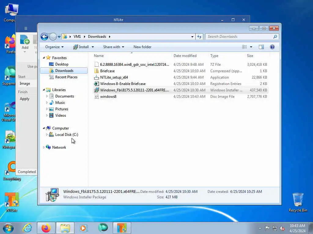The height and width of the screenshot is (234, 313).
Task: Switch to NTLite on the taskbar
Action: (122, 228)
